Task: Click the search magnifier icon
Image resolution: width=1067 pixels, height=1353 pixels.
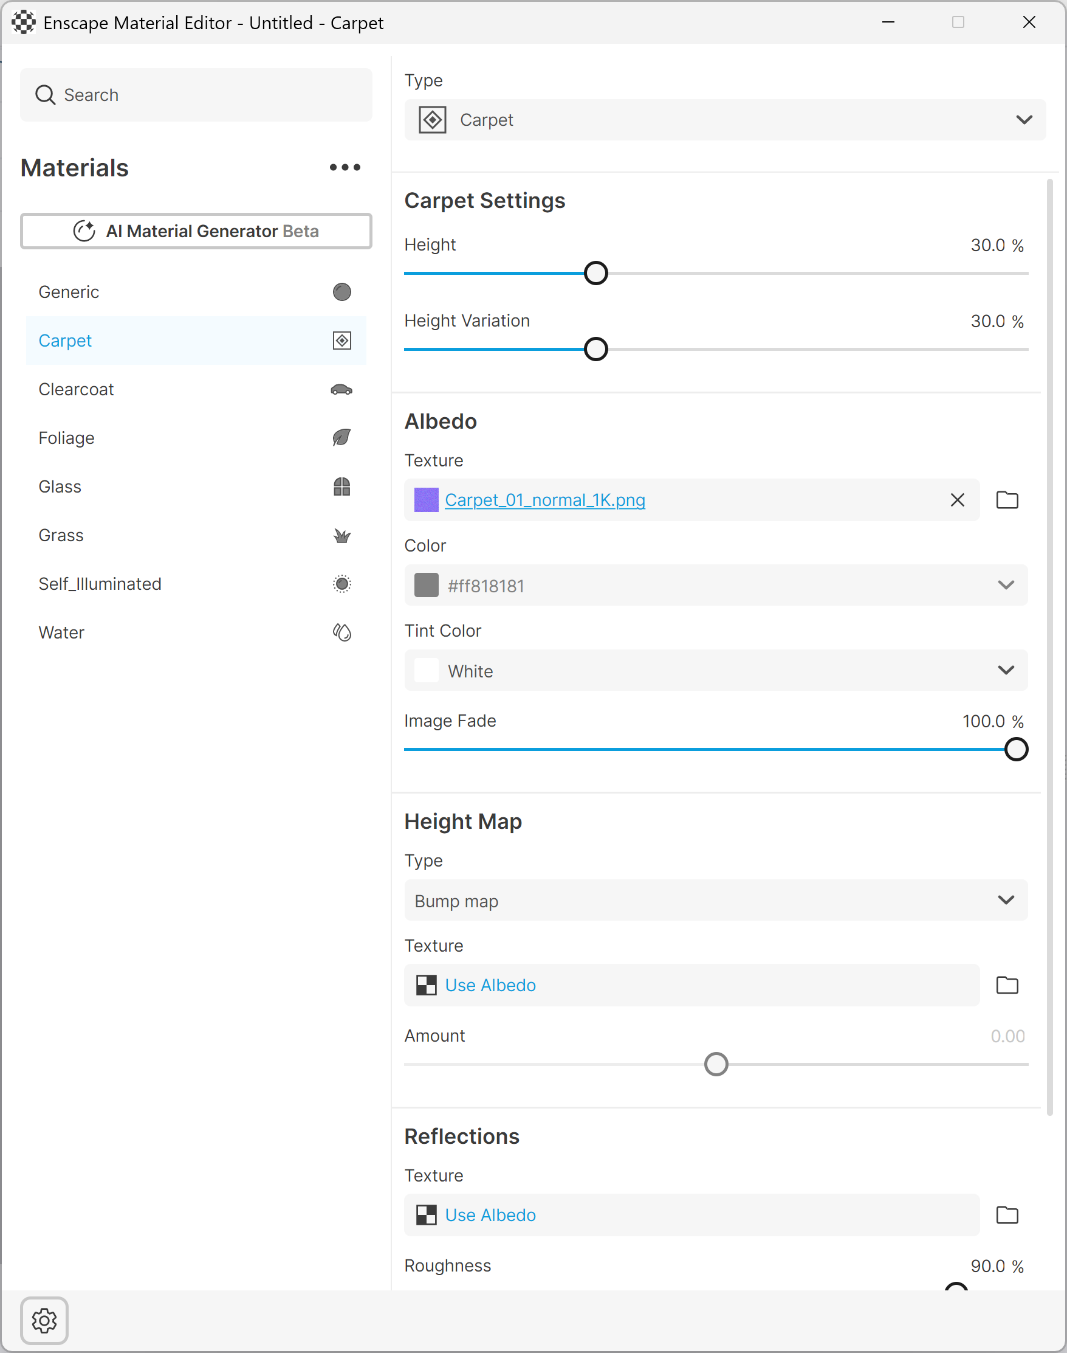Action: tap(45, 95)
